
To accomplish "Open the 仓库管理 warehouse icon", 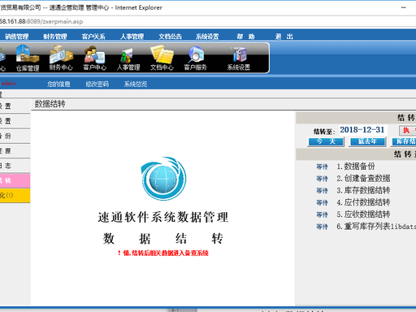I will click(x=28, y=58).
